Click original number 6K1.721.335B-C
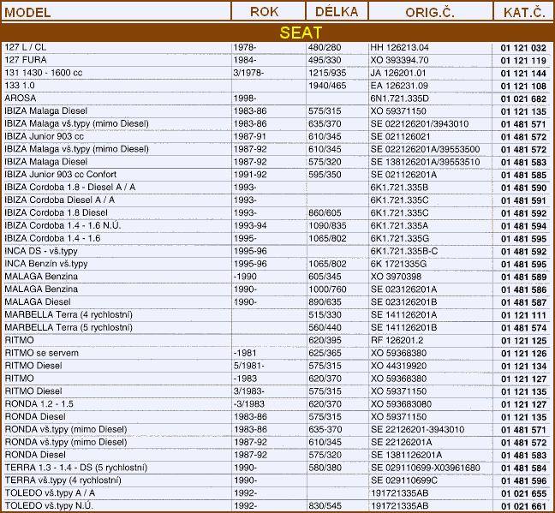 tap(404, 252)
